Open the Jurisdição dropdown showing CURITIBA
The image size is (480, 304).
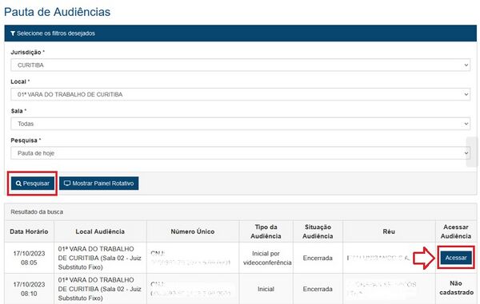click(240, 65)
